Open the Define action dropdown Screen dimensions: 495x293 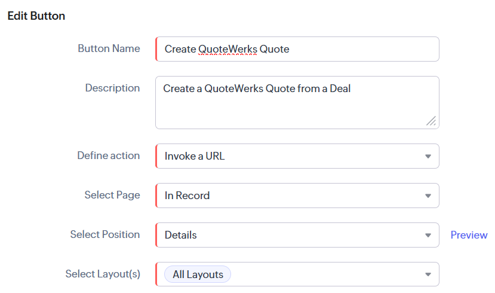point(297,156)
